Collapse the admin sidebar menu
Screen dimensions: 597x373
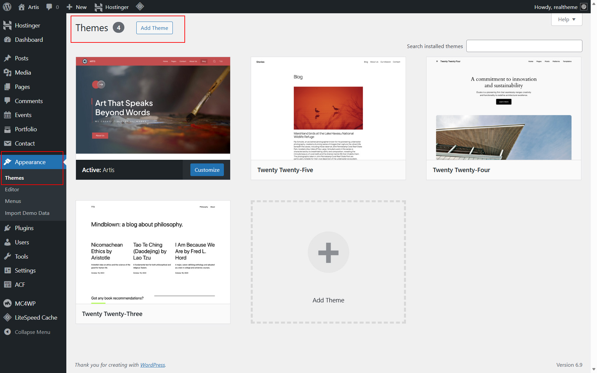(32, 332)
